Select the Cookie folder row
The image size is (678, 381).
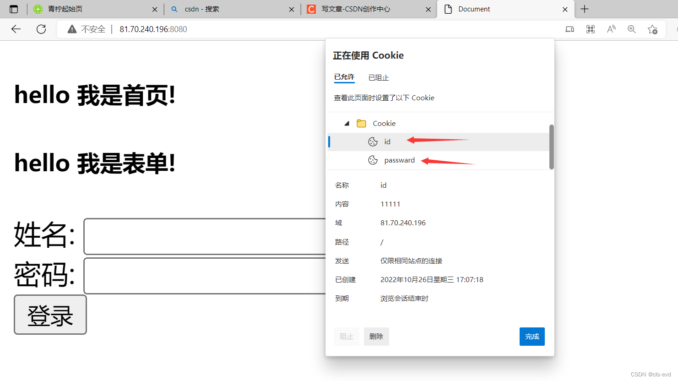tap(438, 123)
